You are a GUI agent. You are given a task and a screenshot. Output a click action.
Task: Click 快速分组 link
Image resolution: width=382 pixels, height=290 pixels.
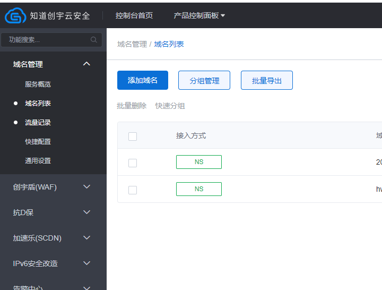(x=170, y=106)
